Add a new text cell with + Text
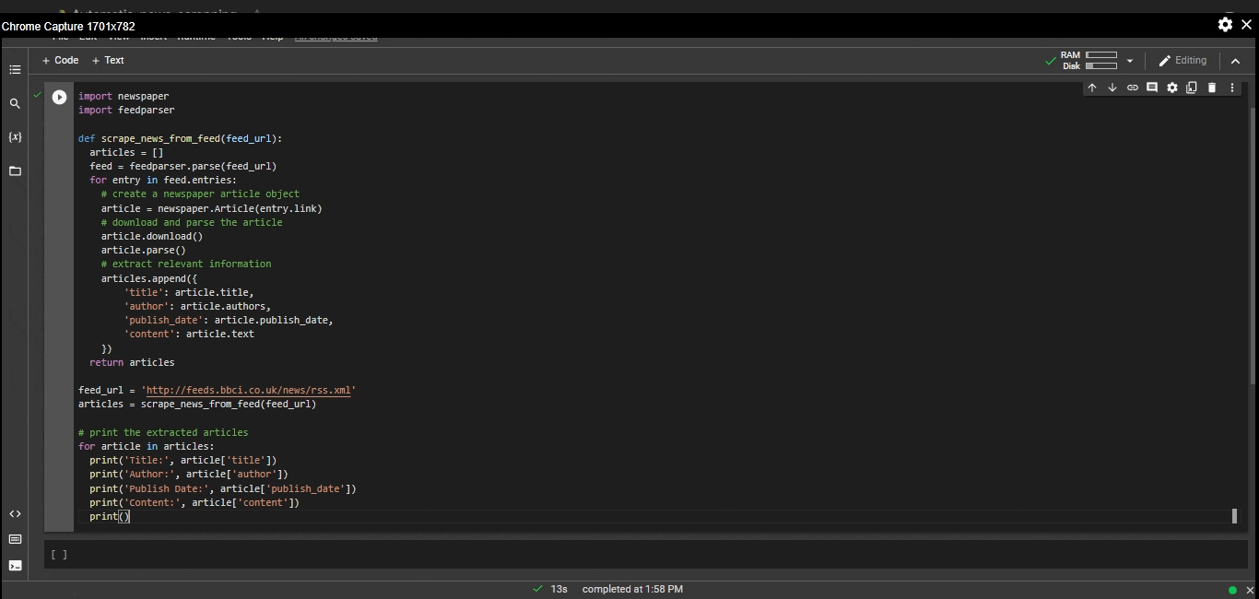Viewport: 1259px width, 599px height. [x=109, y=61]
